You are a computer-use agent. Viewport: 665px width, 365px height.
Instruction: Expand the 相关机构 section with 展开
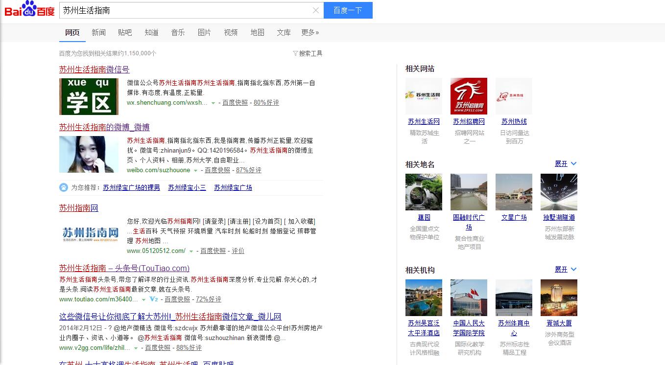(566, 269)
